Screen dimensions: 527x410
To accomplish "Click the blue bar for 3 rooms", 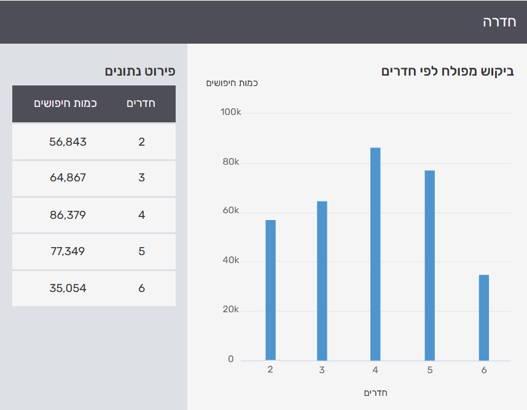I will 322,280.
